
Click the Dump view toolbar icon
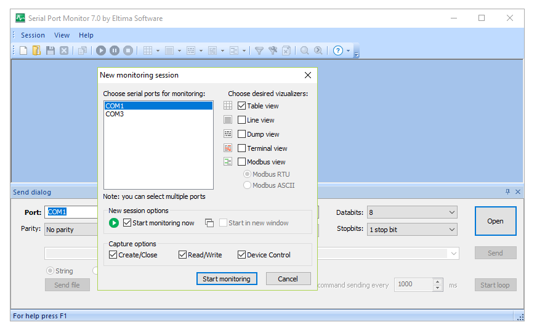[191, 50]
